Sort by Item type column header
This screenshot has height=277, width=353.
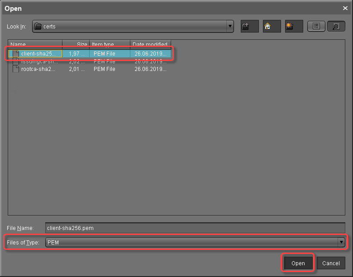110,44
